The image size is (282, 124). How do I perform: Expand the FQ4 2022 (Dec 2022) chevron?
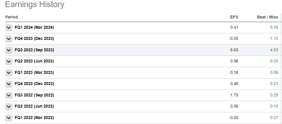coord(9,84)
